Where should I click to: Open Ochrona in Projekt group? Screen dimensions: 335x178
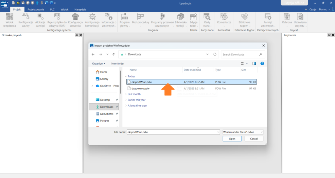[287, 20]
